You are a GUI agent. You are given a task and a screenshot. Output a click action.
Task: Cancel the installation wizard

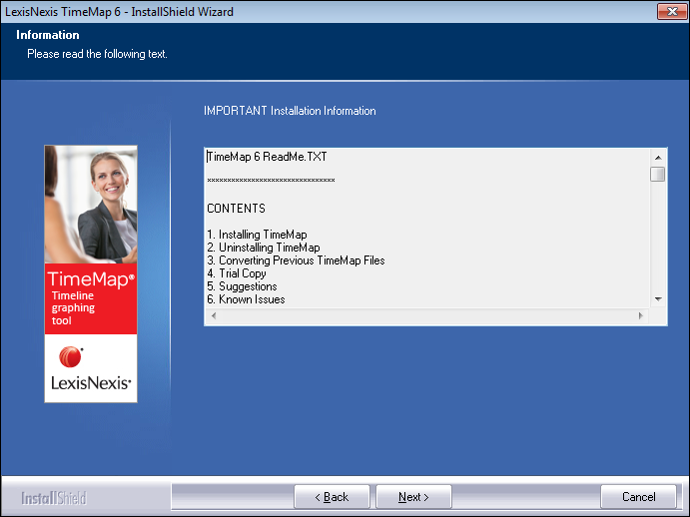[638, 497]
